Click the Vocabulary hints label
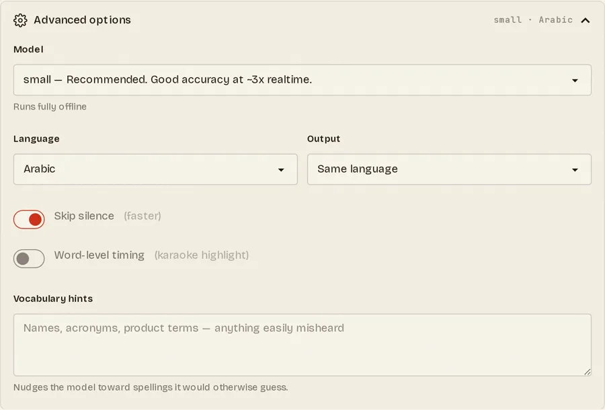Image resolution: width=605 pixels, height=410 pixels. (53, 298)
